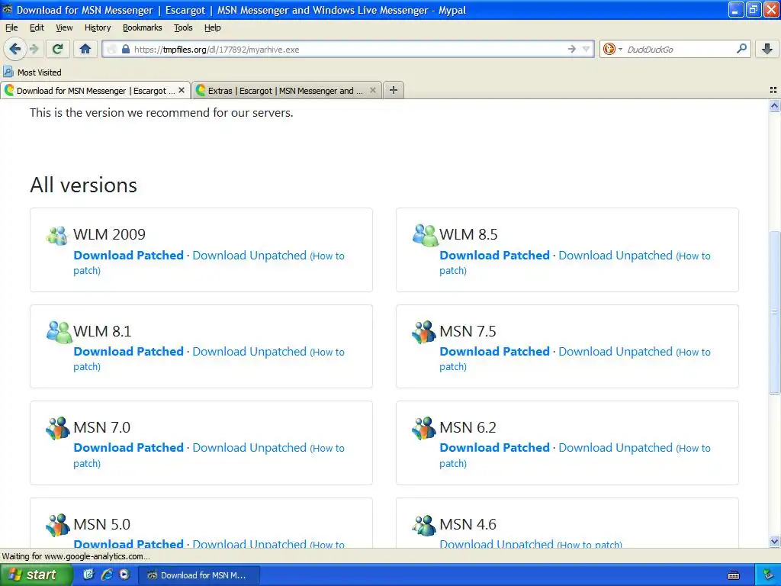The width and height of the screenshot is (781, 586).
Task: Reload the current page
Action: click(x=58, y=49)
